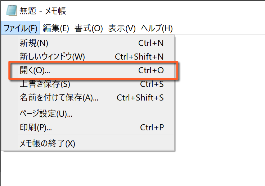
Task: Open the 表示(V) menu
Action: [x=122, y=28]
